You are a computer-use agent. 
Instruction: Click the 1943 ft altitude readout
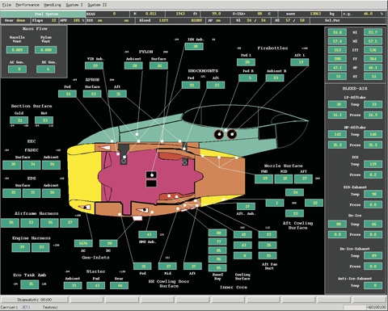tap(183, 14)
